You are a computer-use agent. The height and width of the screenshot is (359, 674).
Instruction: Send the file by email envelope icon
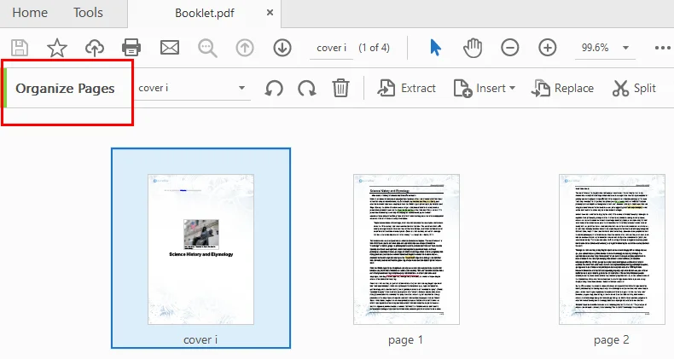[x=170, y=48]
